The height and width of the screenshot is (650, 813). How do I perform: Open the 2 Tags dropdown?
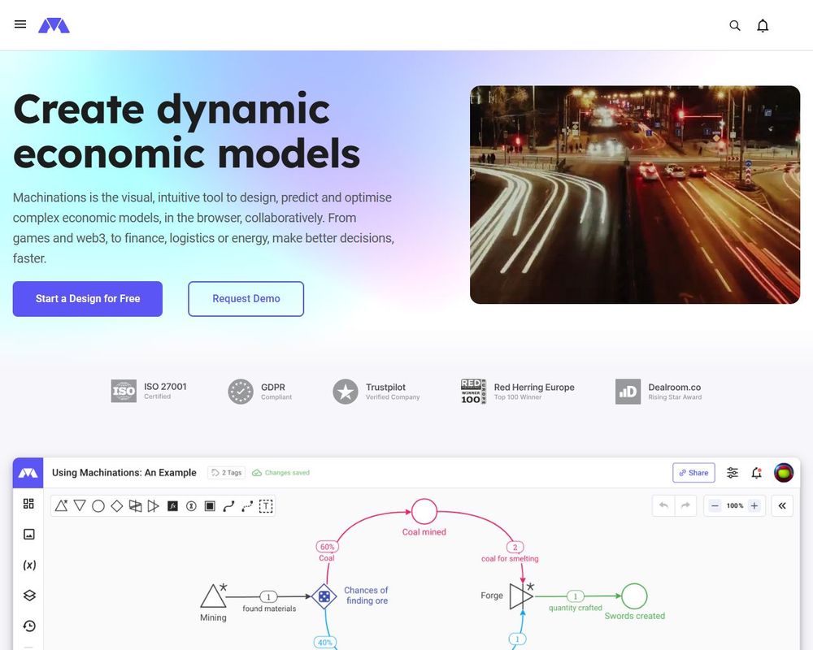coord(225,473)
